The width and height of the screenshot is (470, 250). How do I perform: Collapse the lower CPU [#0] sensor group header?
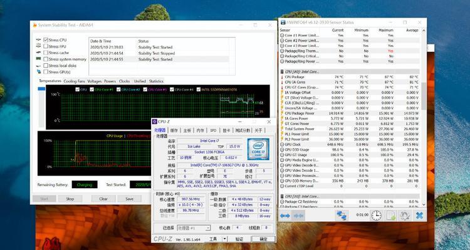[350, 196]
